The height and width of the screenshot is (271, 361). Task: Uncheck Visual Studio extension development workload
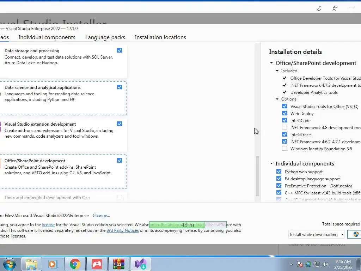[x=120, y=124]
